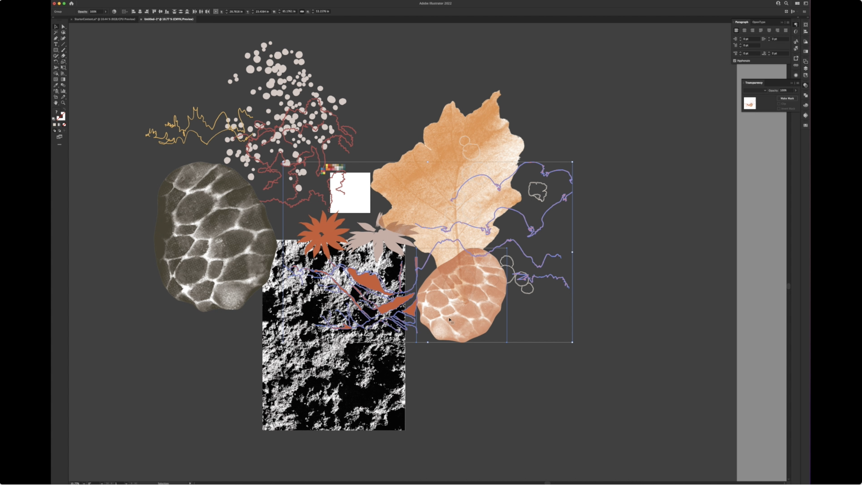
Task: Switch to Draw Behind mode
Action: [59, 131]
